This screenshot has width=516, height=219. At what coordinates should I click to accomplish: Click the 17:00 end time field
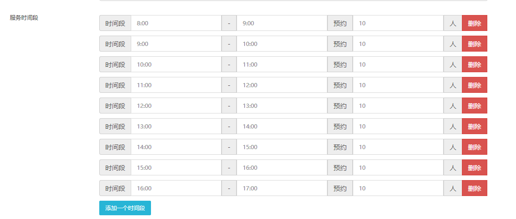point(281,188)
